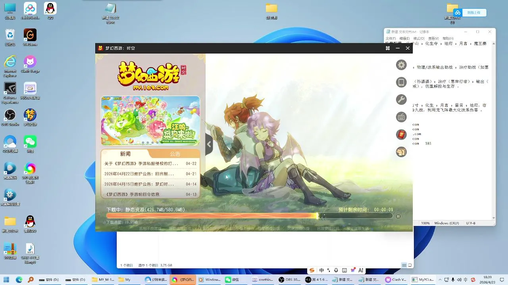The height and width of the screenshot is (285, 508).
Task: Open GeForce Experience desktop icon
Action: tap(10, 93)
